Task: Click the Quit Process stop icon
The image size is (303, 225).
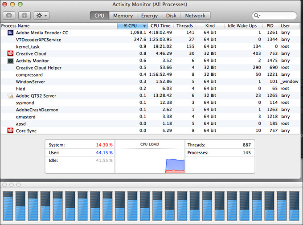Action: pyautogui.click(x=9, y=16)
